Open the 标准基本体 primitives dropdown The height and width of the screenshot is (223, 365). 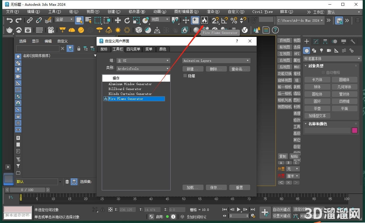click(332, 59)
